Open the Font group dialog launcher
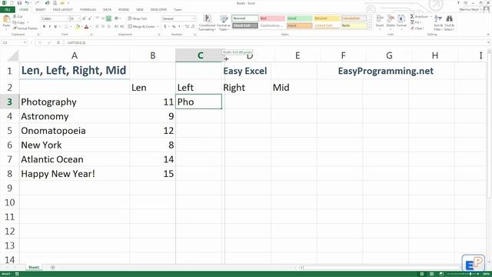 pos(91,34)
